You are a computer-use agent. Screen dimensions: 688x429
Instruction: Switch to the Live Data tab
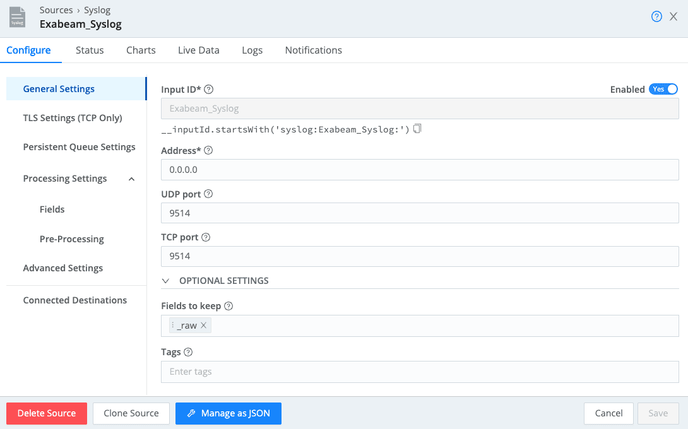[x=198, y=50]
